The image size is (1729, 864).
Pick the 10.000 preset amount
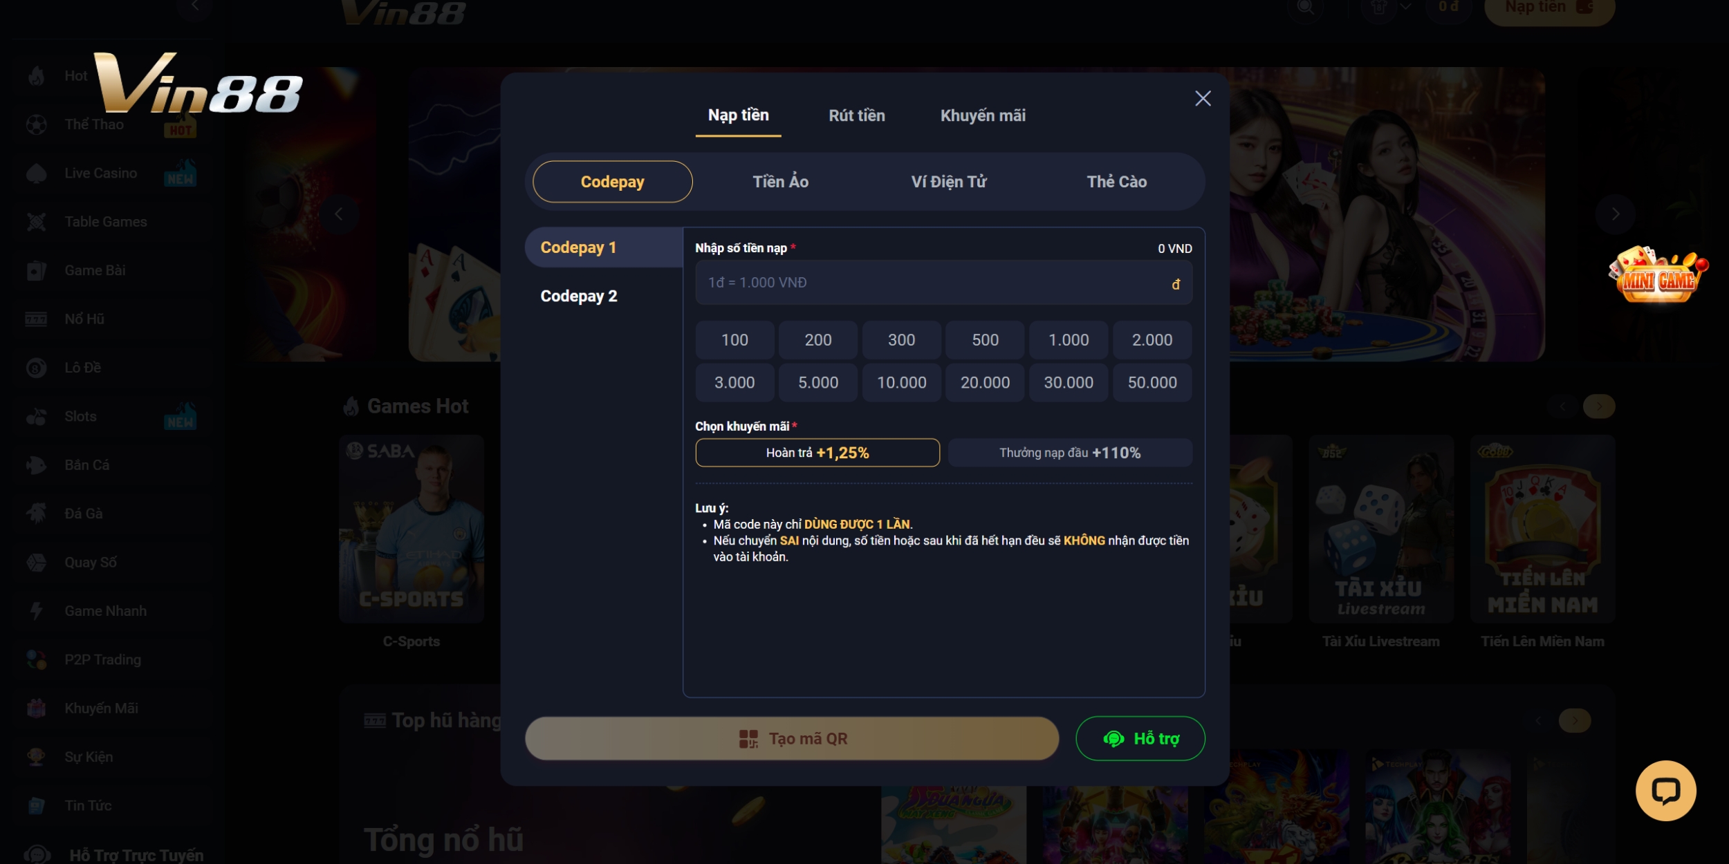[901, 382]
